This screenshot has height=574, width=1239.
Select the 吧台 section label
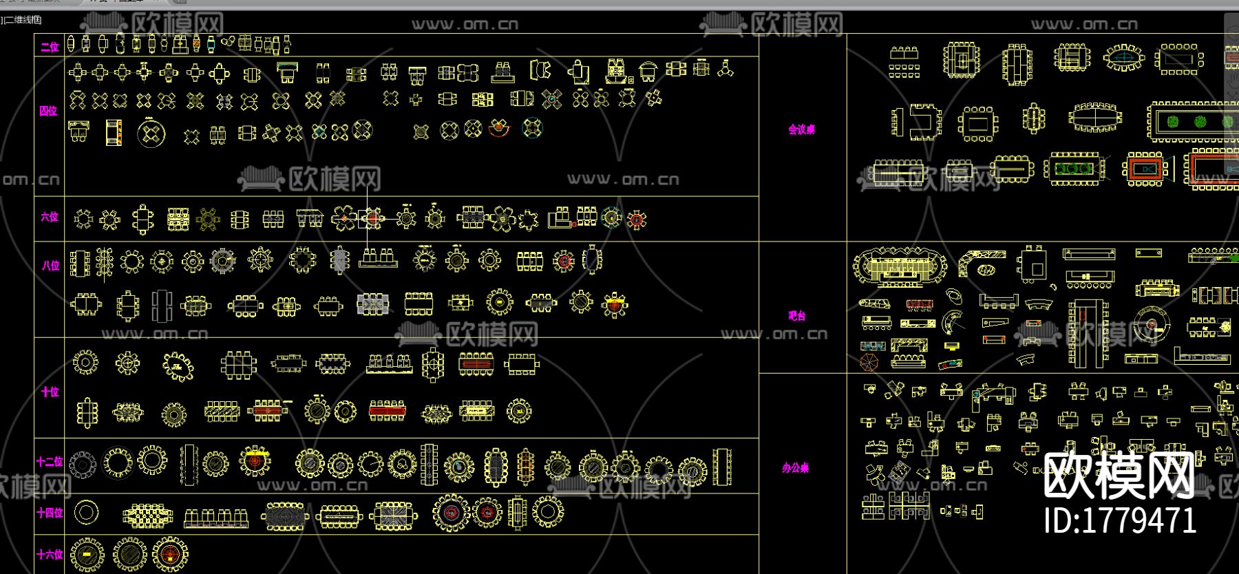point(796,316)
